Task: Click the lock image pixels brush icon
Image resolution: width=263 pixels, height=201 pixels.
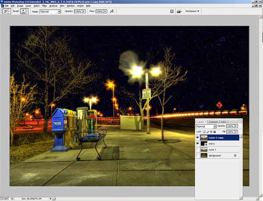Action: 208,132
